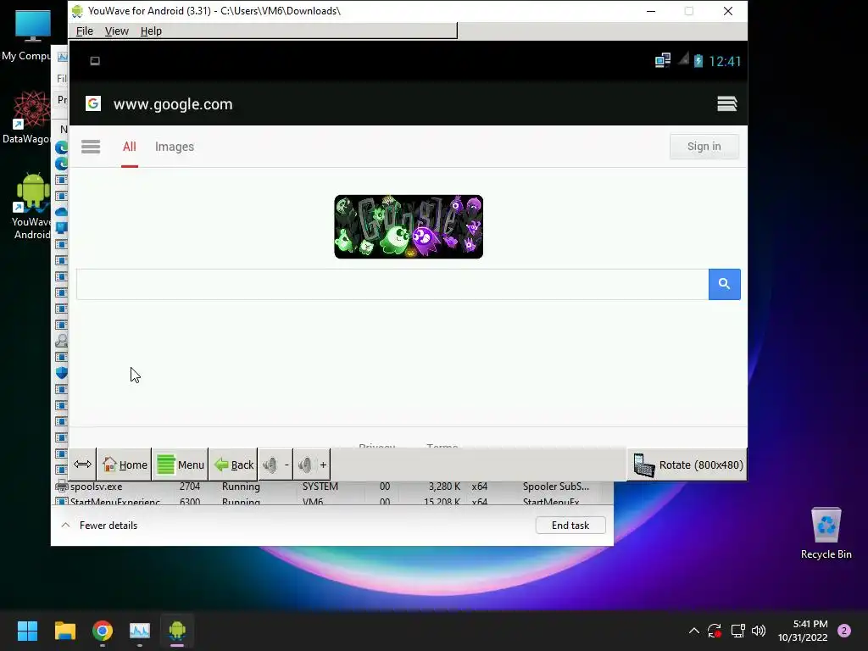Click the double-arrow resize toggle icon

tap(82, 464)
